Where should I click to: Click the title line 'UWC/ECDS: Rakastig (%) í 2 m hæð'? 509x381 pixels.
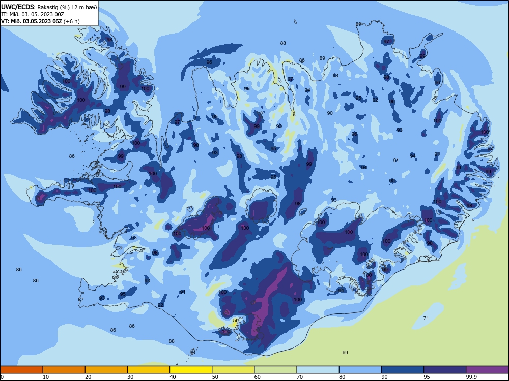(x=49, y=7)
